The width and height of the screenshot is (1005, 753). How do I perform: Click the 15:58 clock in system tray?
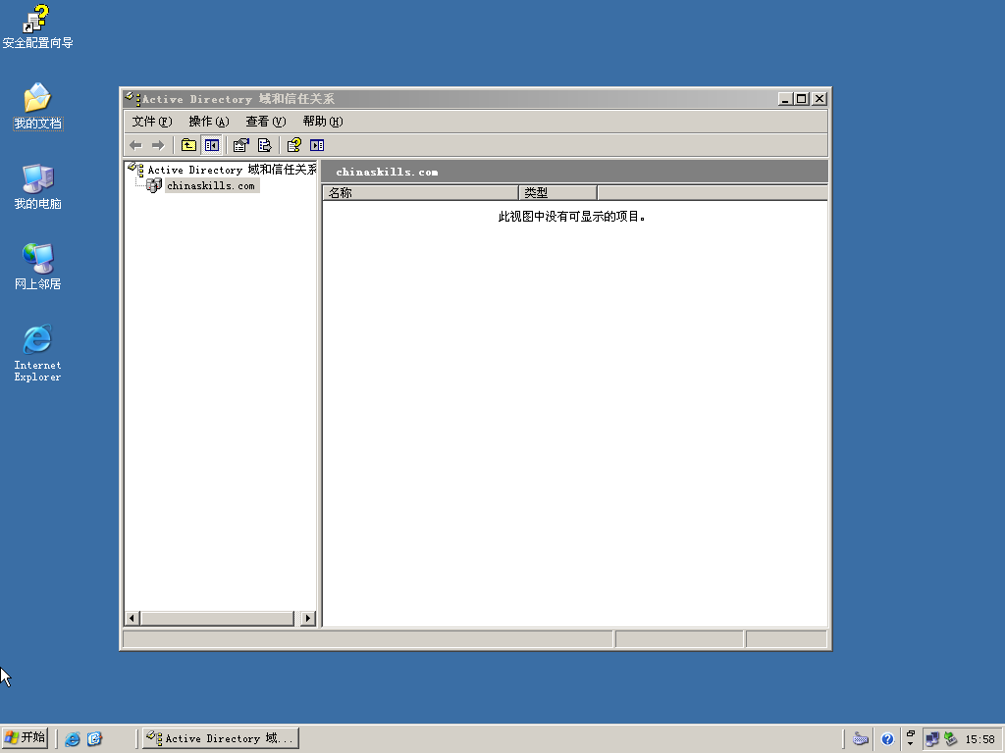pos(980,739)
